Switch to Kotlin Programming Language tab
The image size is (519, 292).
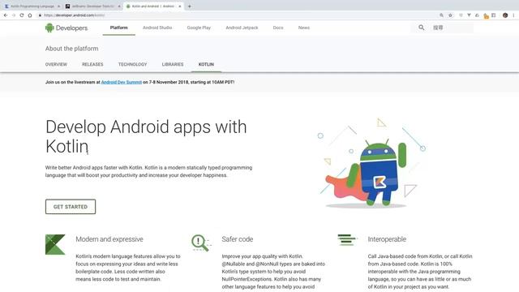(x=32, y=6)
